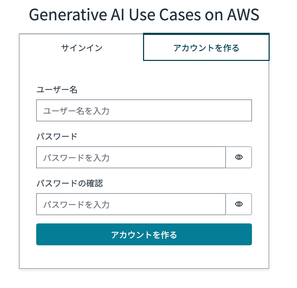Reveal the confirm password field text
Screen dimensions: 297x288
pyautogui.click(x=239, y=204)
